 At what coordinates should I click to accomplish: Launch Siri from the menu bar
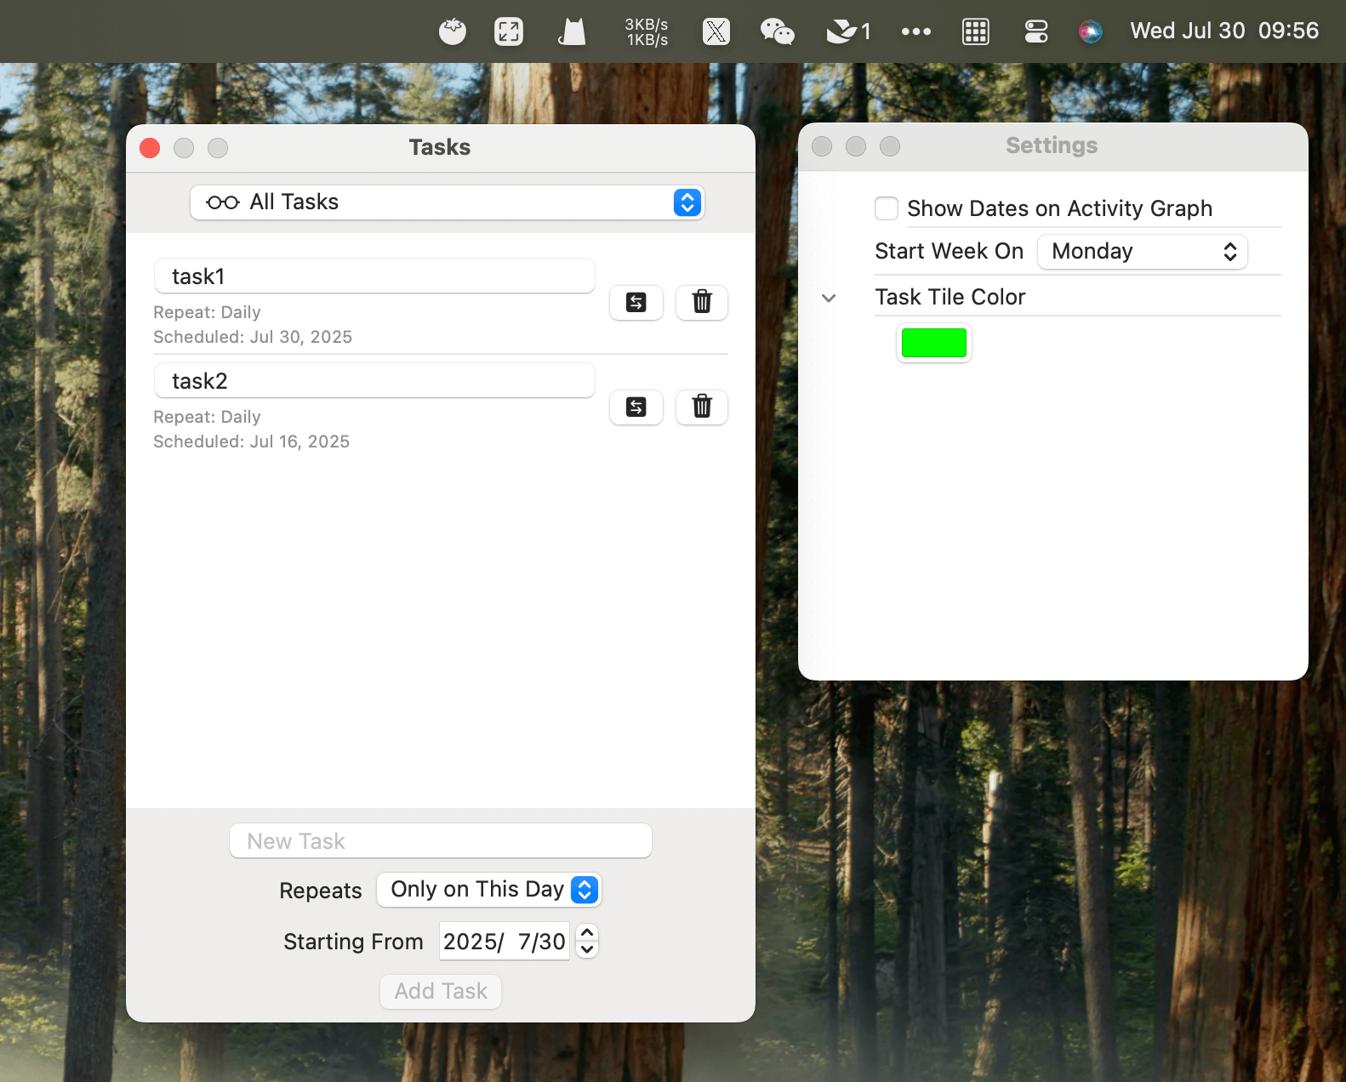click(1090, 31)
